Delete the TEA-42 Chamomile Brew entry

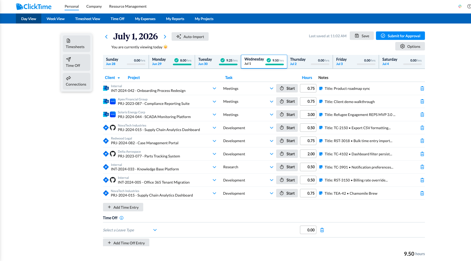point(422,193)
